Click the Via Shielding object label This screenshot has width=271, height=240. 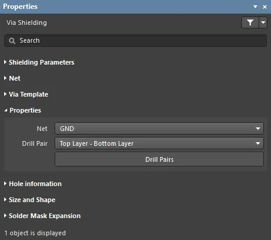27,23
